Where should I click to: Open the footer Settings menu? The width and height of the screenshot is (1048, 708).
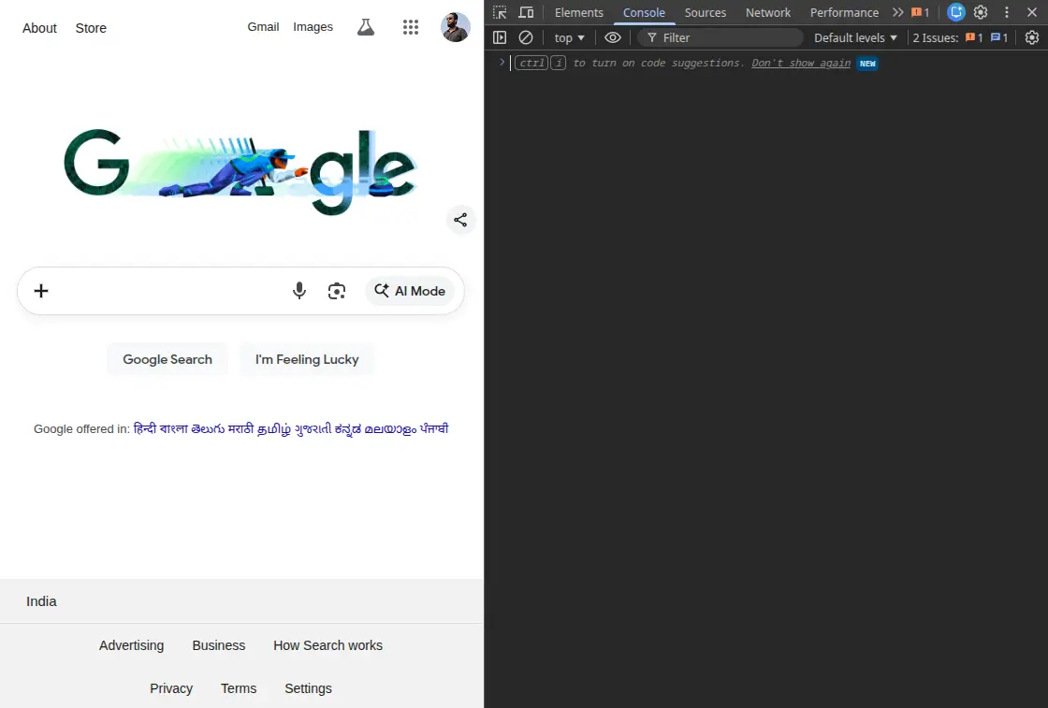(308, 688)
